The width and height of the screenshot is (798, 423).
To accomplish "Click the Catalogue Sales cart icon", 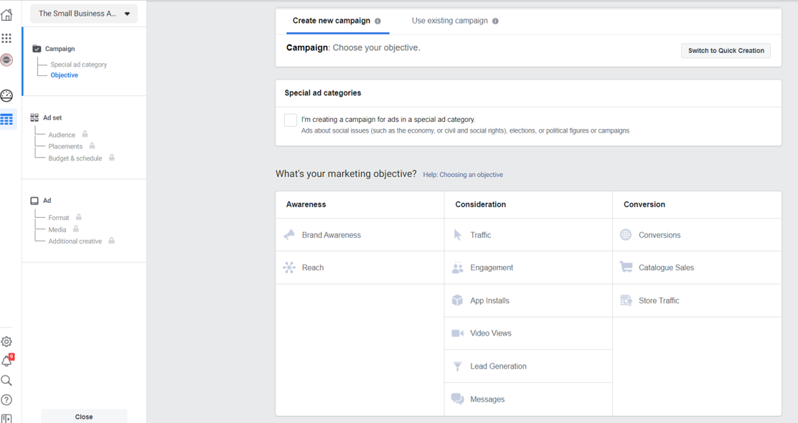I will [x=626, y=267].
